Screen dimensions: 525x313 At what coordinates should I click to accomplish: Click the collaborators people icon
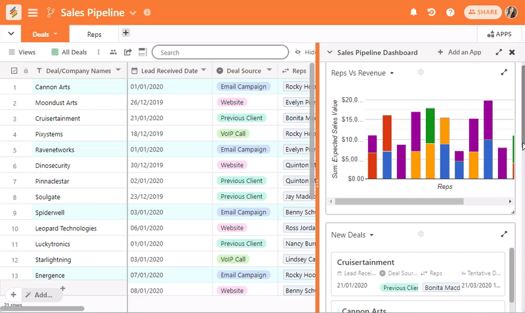113,52
